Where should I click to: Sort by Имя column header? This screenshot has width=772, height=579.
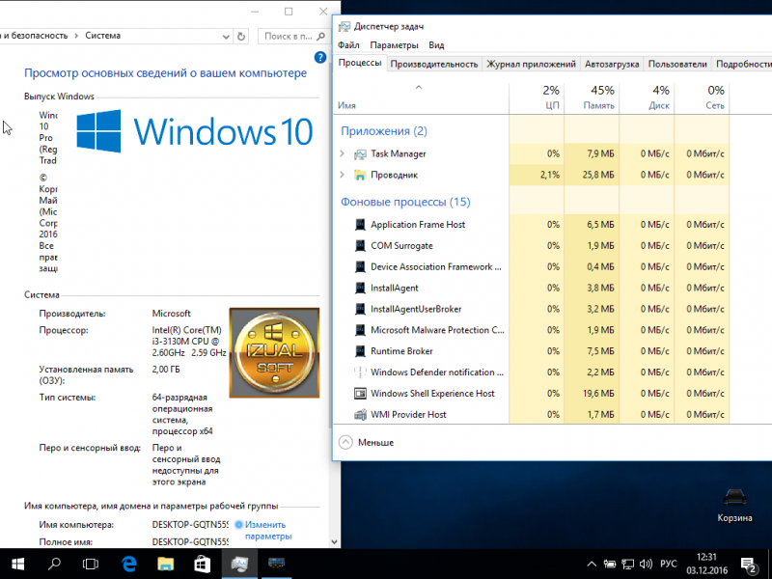421,97
